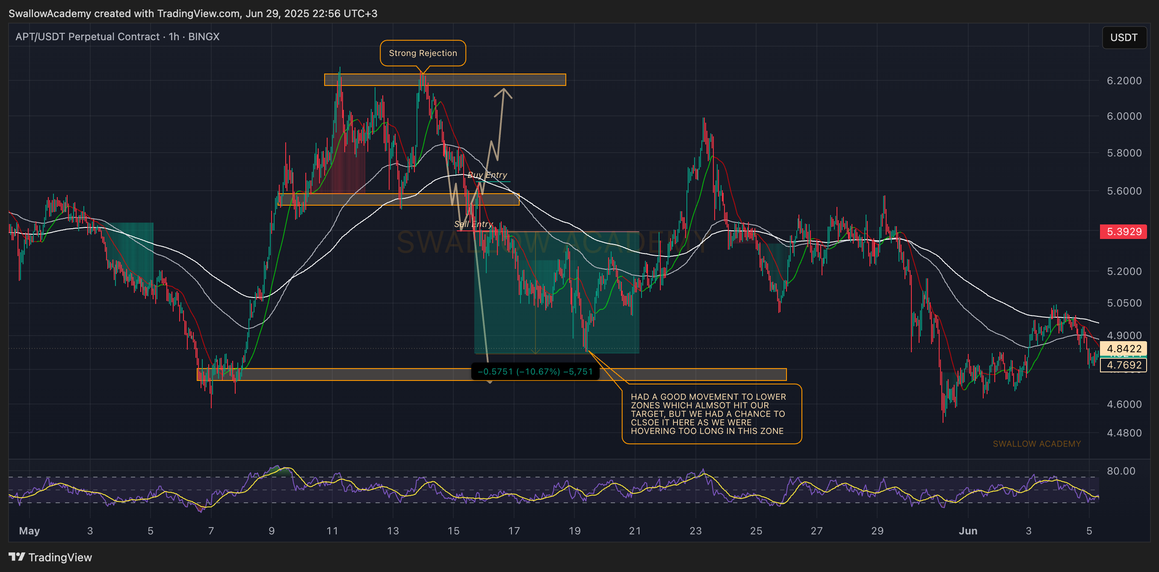Select the Strong Rejection callout label

point(423,53)
